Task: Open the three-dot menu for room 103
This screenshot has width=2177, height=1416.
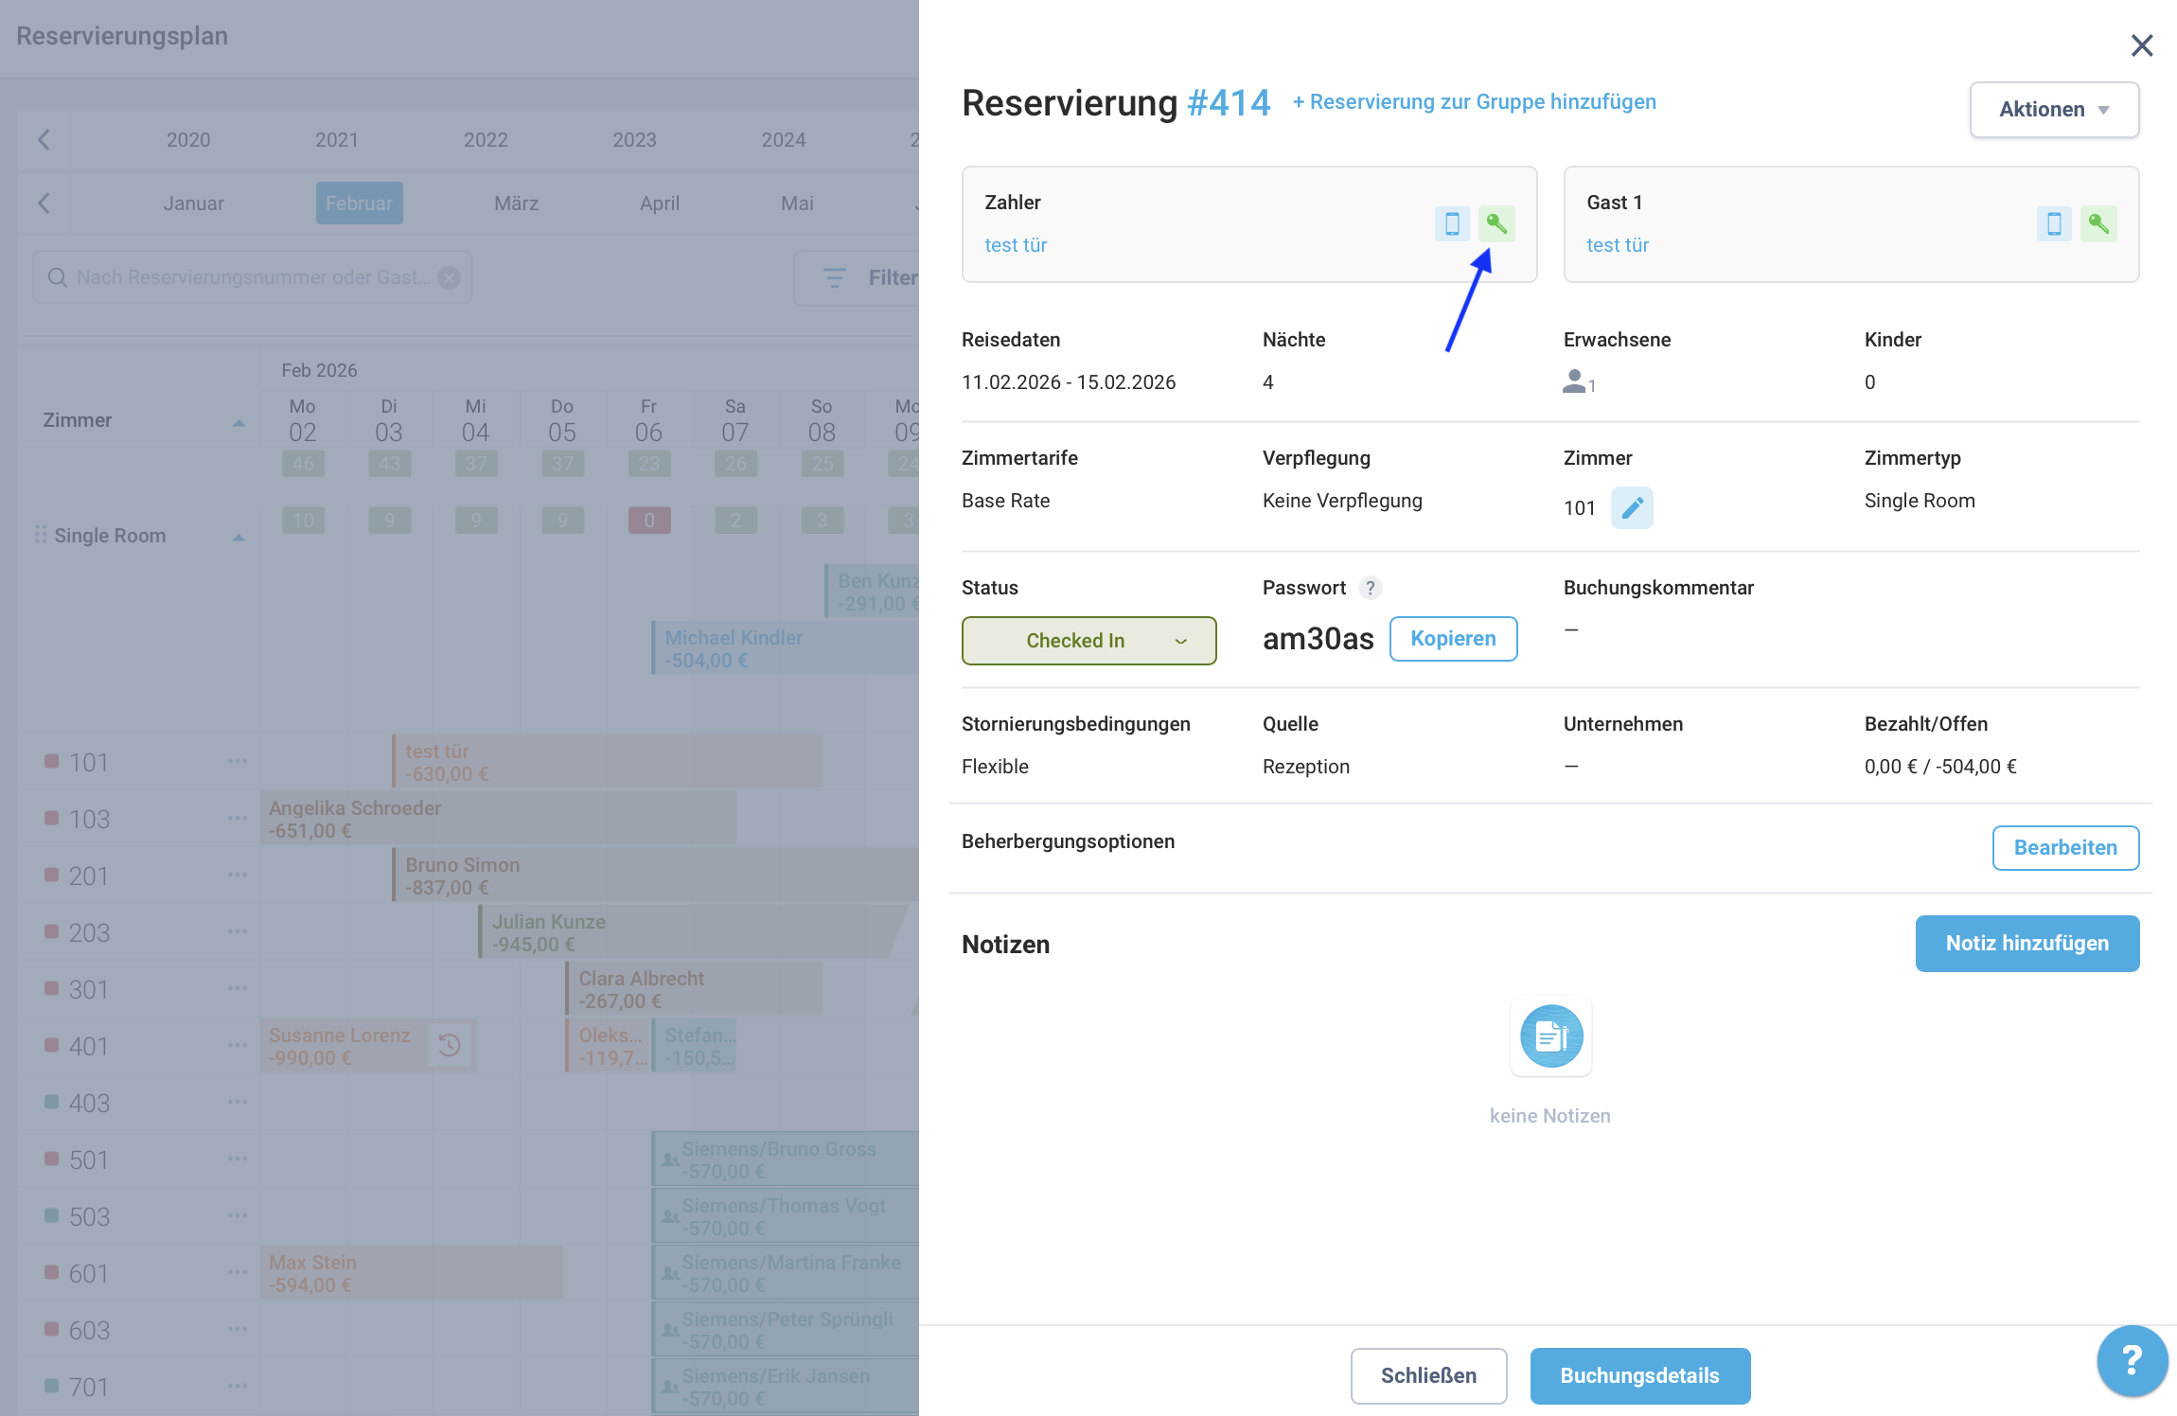Action: tap(237, 818)
